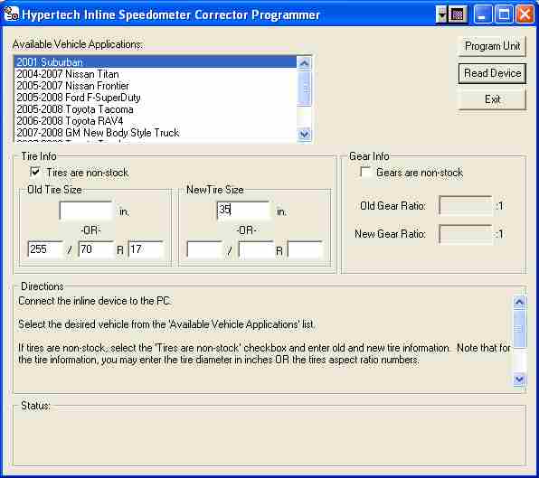
Task: Click the vehicle list scrollbar thumb
Action: pyautogui.click(x=304, y=88)
